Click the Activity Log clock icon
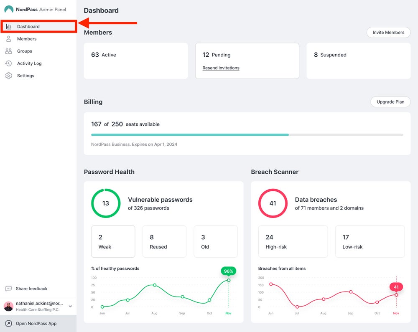This screenshot has height=332, width=418. [x=9, y=63]
